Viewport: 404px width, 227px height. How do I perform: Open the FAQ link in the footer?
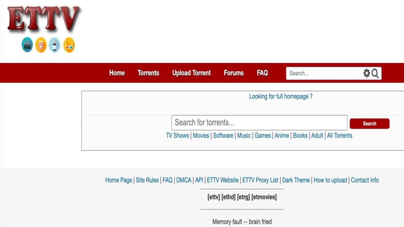click(167, 180)
